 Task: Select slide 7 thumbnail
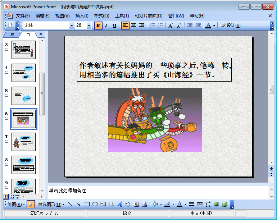click(x=23, y=142)
